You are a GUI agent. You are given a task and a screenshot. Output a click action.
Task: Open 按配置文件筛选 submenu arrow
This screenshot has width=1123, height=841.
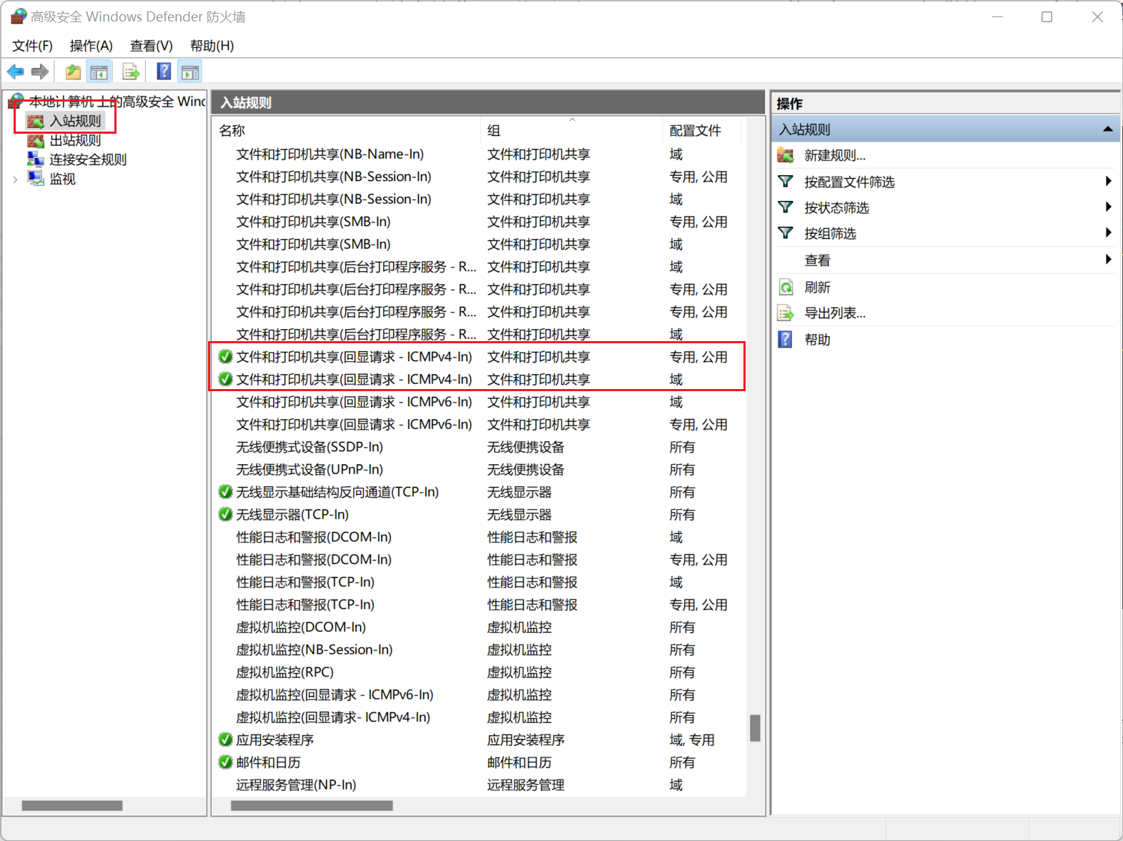coord(1108,181)
